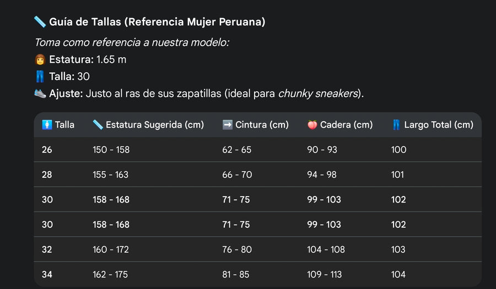Click the woman emoji next to Estatura

point(40,59)
